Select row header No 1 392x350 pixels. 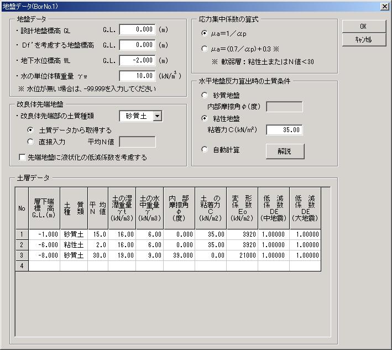(22, 234)
